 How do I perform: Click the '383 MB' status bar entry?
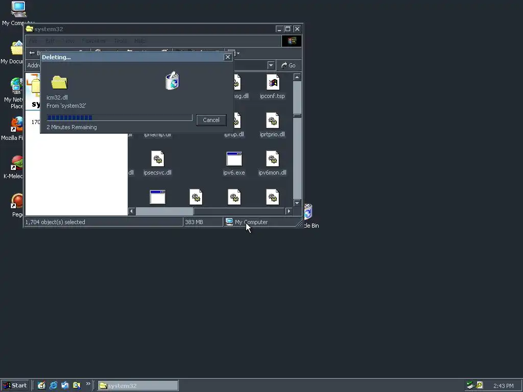(194, 222)
